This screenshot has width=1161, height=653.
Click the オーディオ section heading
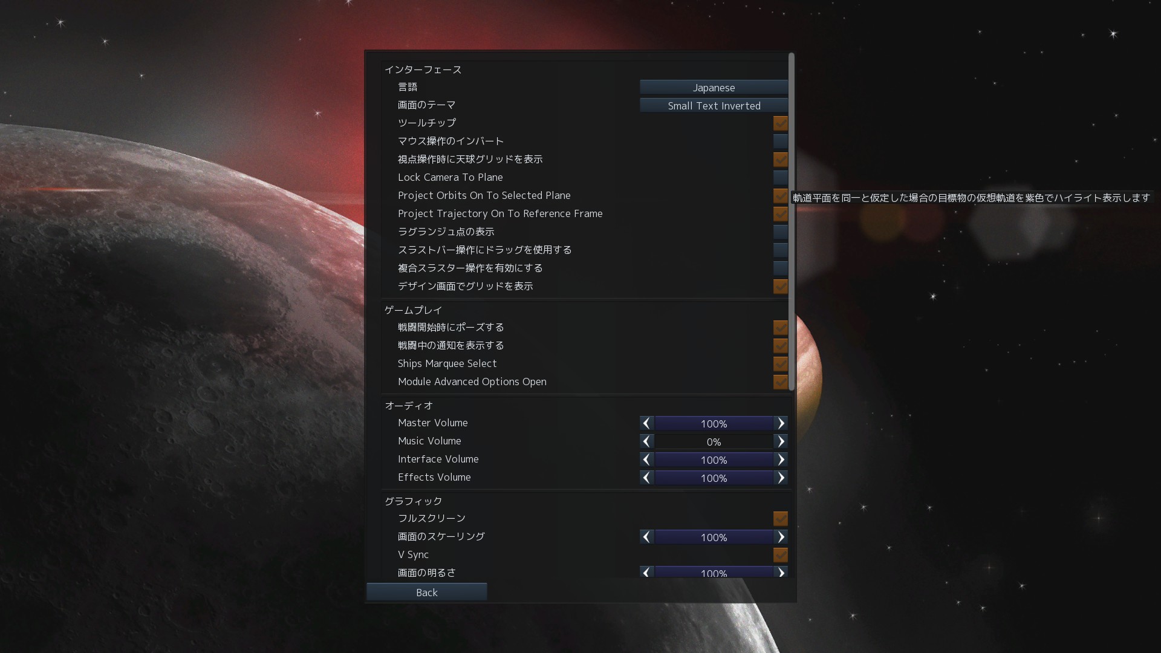tap(409, 406)
